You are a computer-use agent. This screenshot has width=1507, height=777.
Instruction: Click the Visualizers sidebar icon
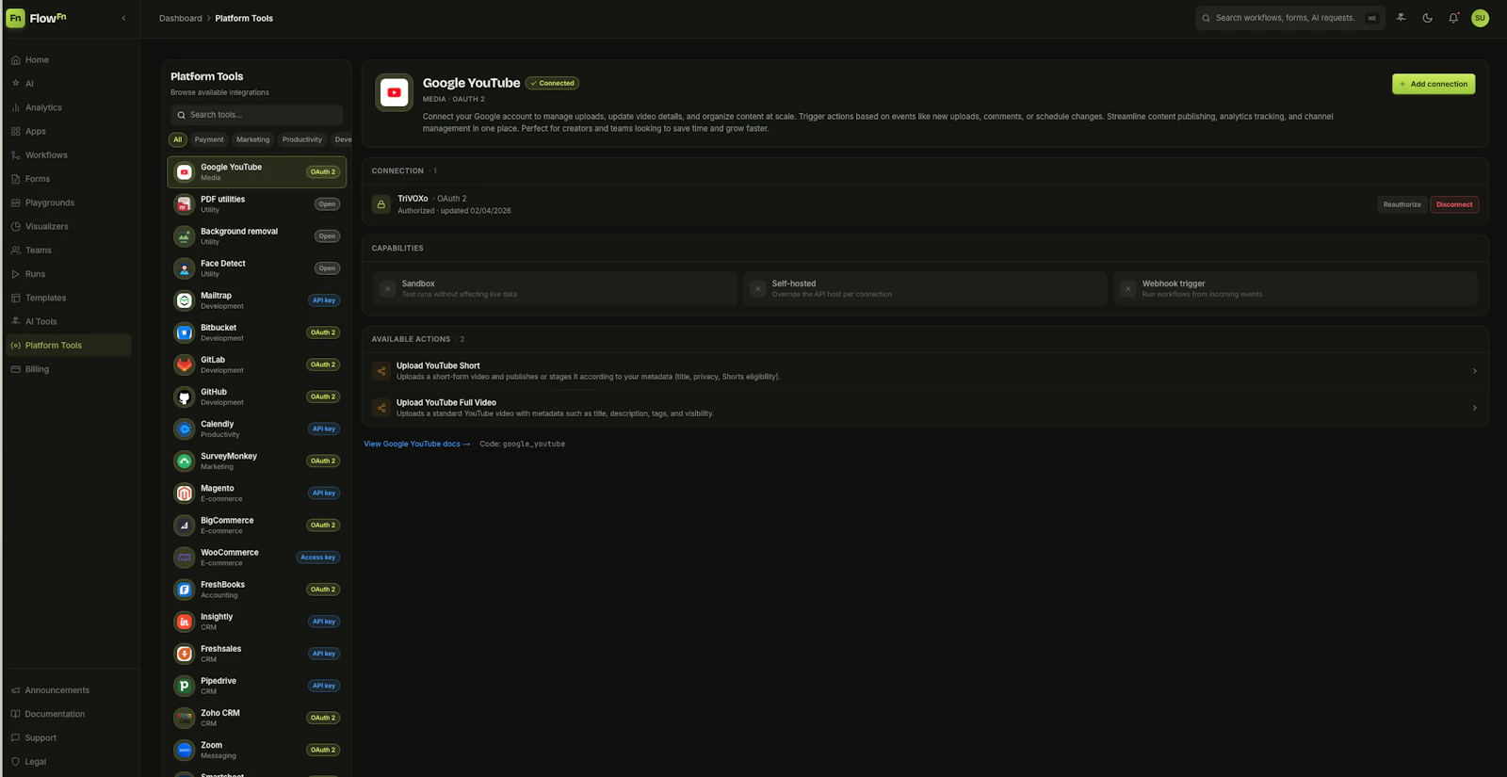(15, 226)
